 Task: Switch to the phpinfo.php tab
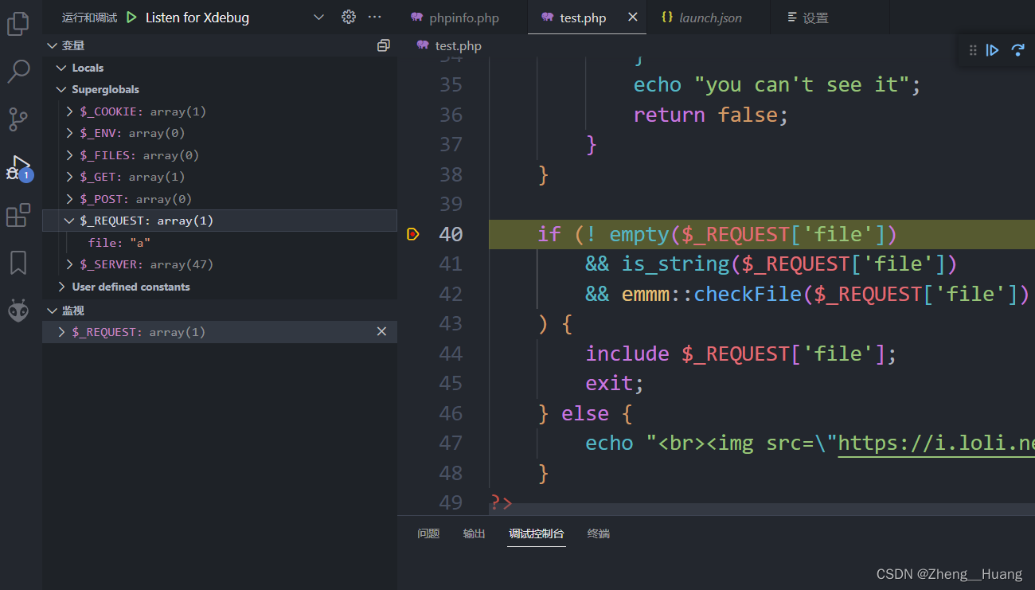coord(463,18)
